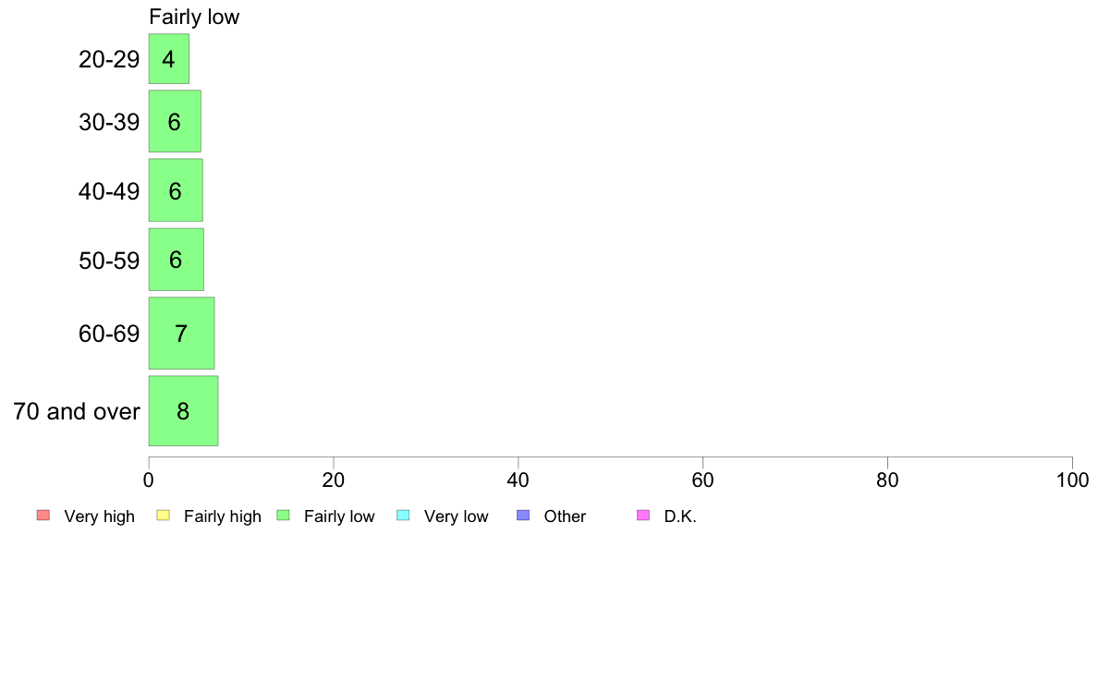Click the green Fairly low legend swatch
The width and height of the screenshot is (1098, 680).
(283, 516)
